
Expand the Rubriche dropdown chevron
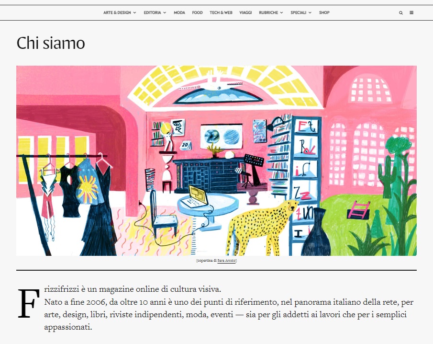(281, 13)
